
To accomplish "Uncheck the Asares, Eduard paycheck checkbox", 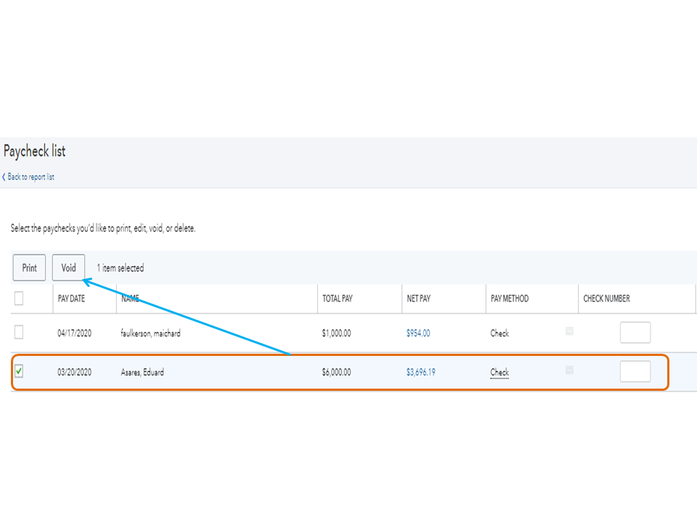I will (x=19, y=371).
